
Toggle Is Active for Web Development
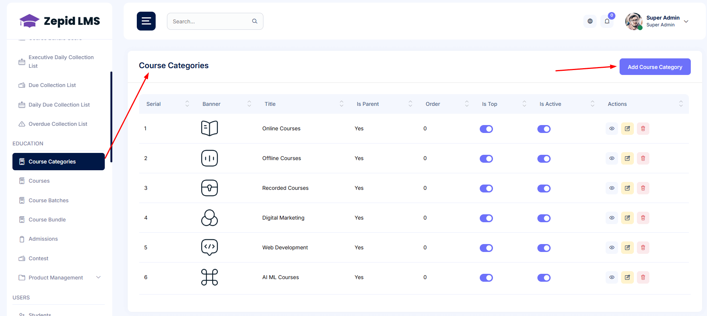[x=544, y=248]
